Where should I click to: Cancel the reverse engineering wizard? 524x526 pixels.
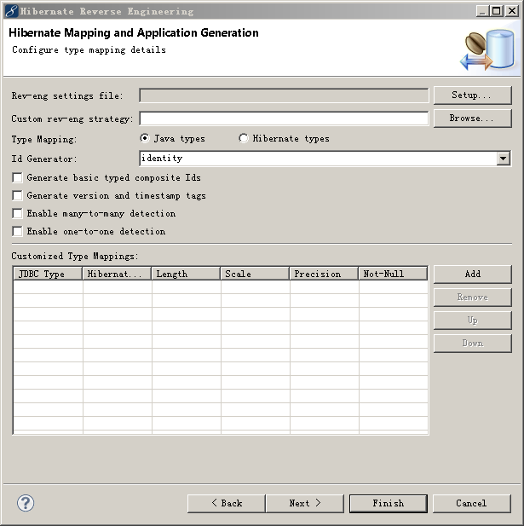coord(470,503)
